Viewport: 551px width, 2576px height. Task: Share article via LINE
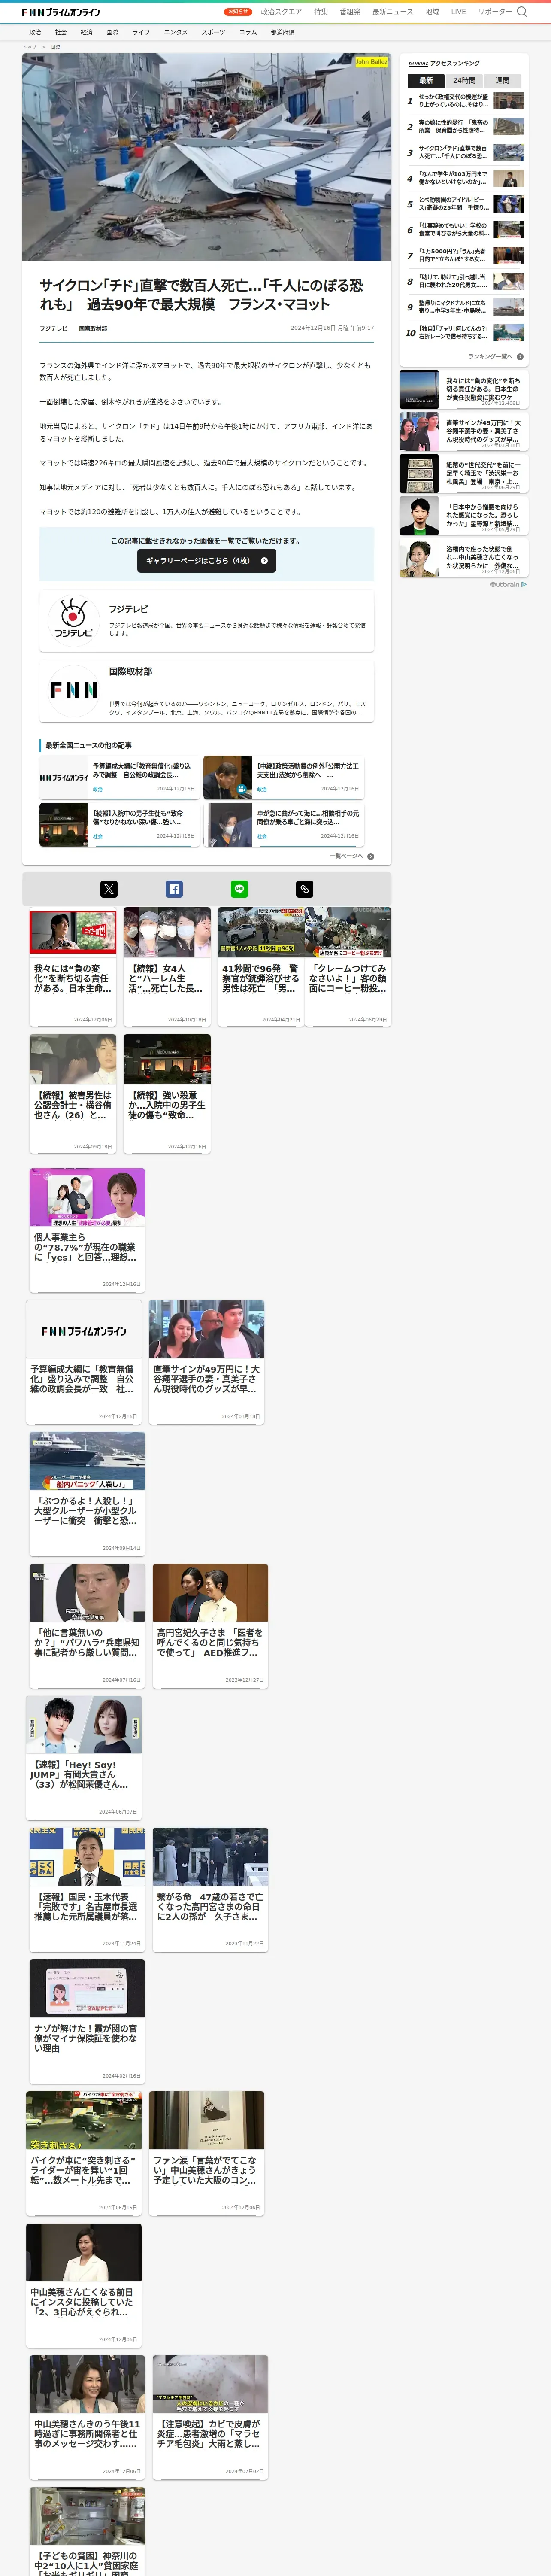pyautogui.click(x=239, y=889)
